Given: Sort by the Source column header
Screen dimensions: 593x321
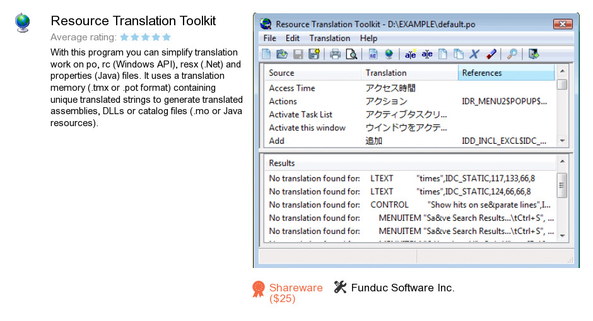Looking at the screenshot, I should click(312, 73).
